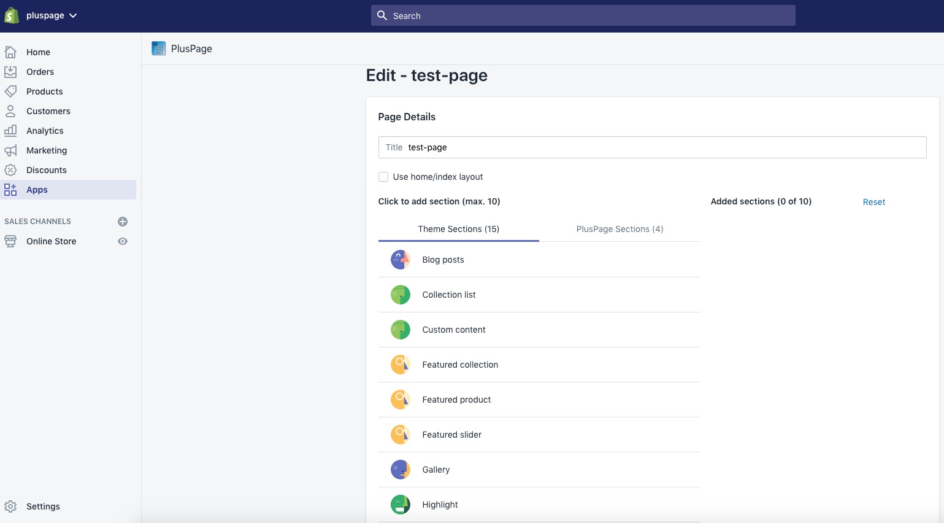Click the Reset link for added sections

click(873, 202)
